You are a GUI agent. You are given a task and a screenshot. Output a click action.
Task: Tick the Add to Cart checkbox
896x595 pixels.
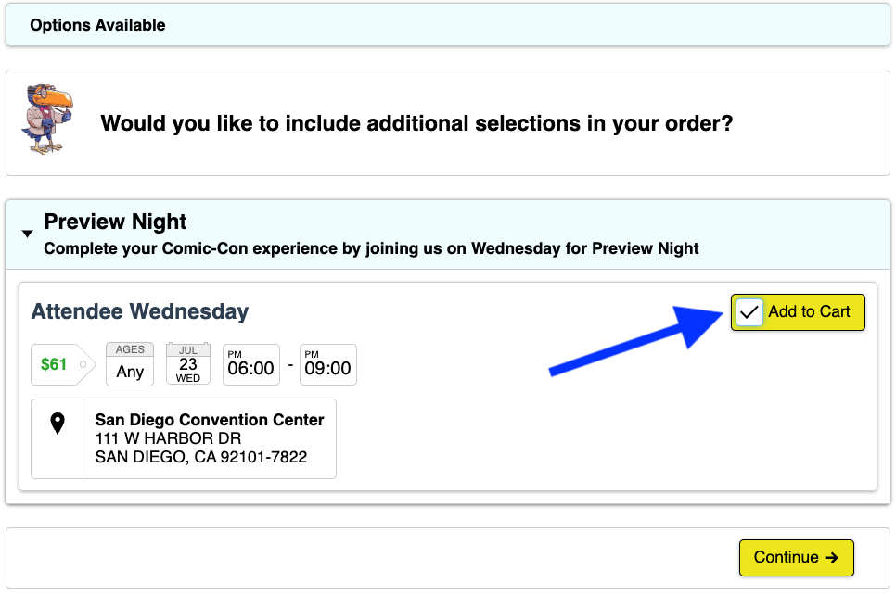point(749,312)
